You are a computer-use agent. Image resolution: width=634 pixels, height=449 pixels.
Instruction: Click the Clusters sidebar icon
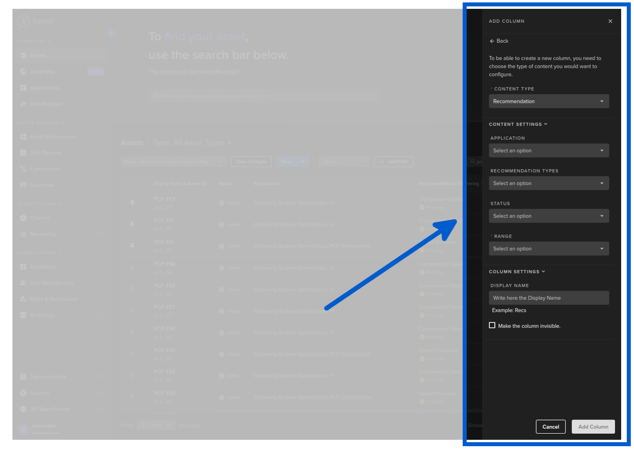point(23,218)
